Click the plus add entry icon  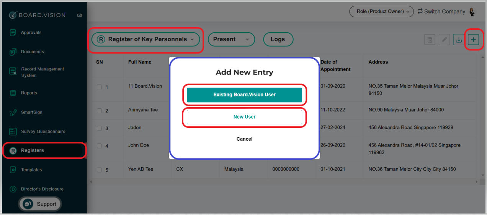(474, 39)
